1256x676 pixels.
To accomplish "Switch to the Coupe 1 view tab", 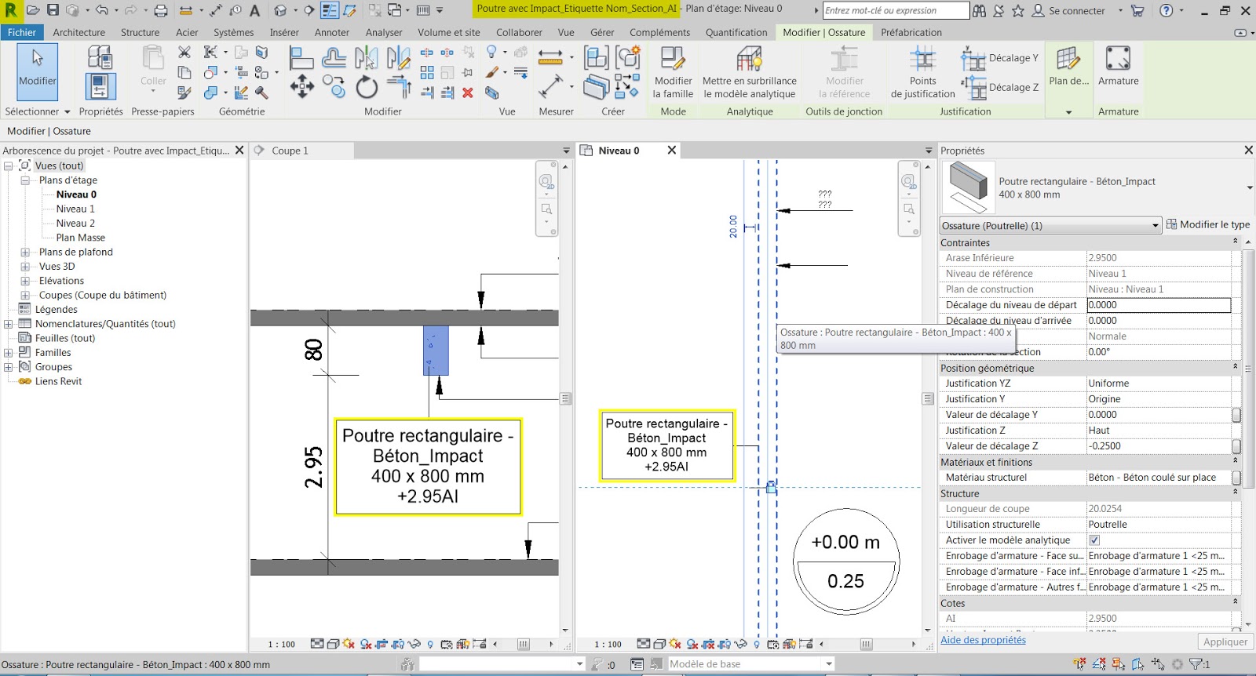I will coord(290,151).
